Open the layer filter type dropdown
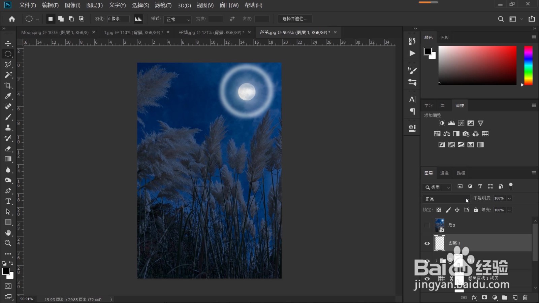539x303 pixels. pyautogui.click(x=437, y=187)
